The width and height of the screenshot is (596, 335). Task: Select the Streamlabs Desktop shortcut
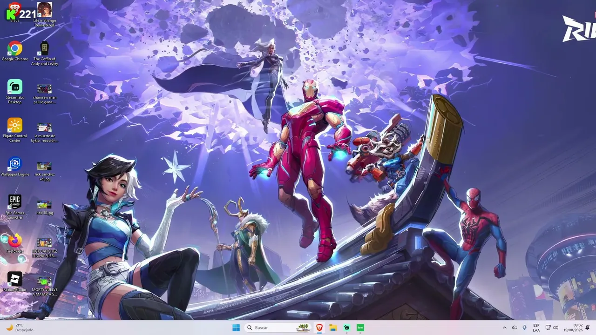15,92
